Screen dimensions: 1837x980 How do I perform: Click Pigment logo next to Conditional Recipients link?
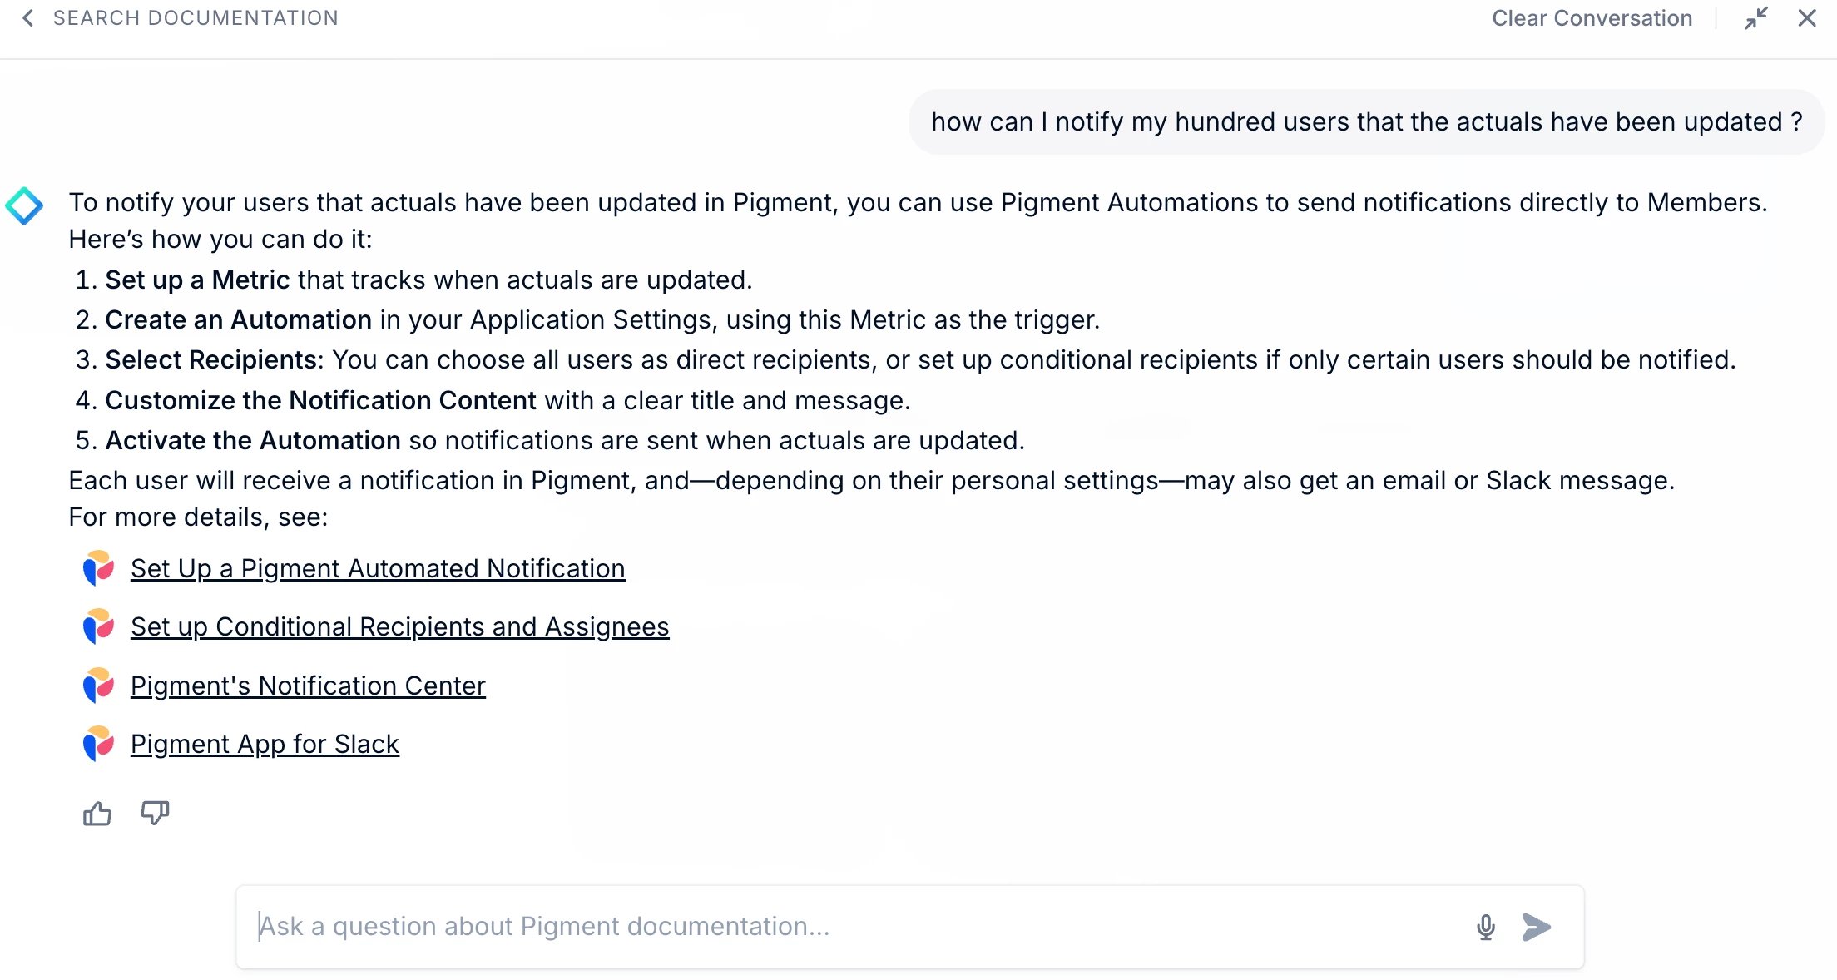coord(98,626)
